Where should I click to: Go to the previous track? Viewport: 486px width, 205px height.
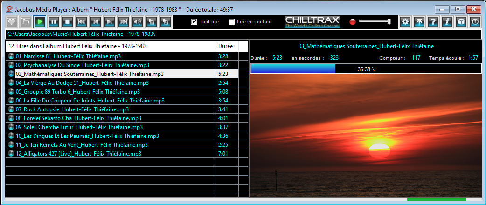point(96,22)
